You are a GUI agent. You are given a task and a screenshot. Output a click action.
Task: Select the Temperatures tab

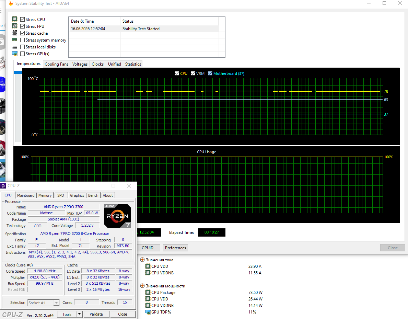click(x=28, y=64)
